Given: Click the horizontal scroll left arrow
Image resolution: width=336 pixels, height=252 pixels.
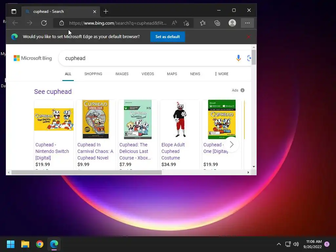Looking at the screenshot, I should click(9, 173).
